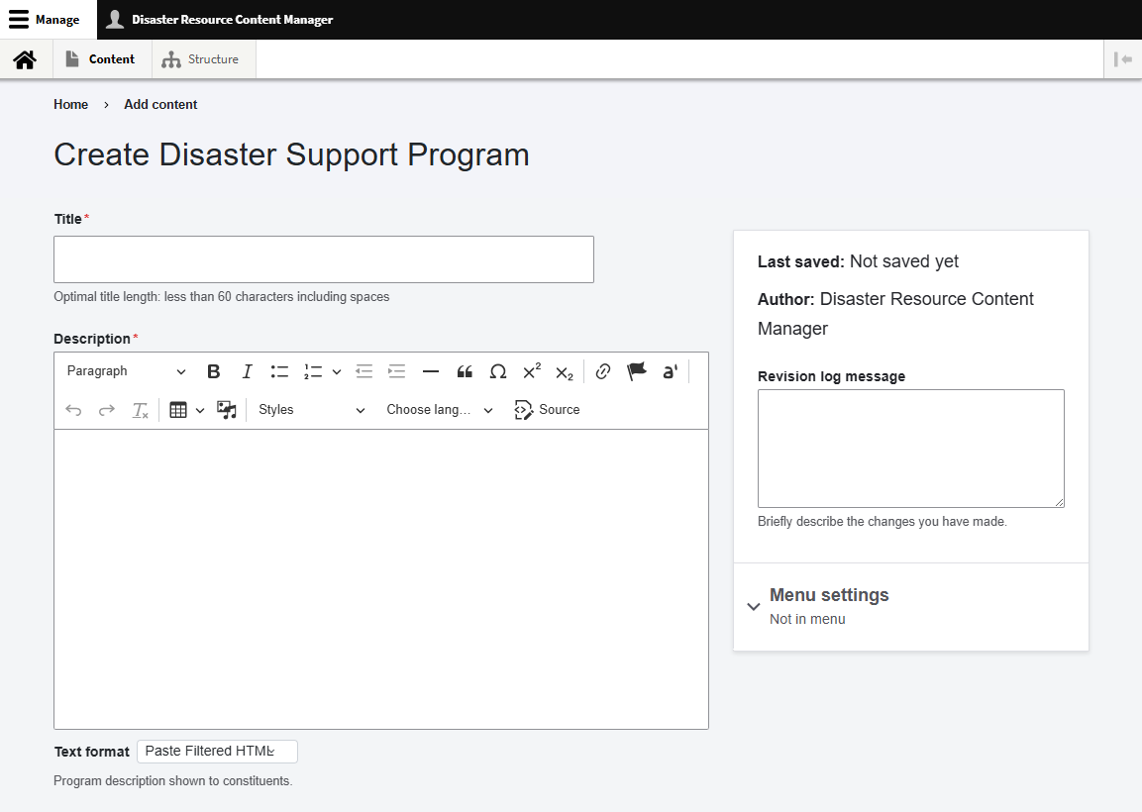Toggle bold formatting in Description editor
The image size is (1142, 812).
(x=213, y=371)
